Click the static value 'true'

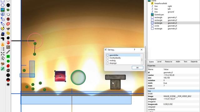(x=165, y=83)
